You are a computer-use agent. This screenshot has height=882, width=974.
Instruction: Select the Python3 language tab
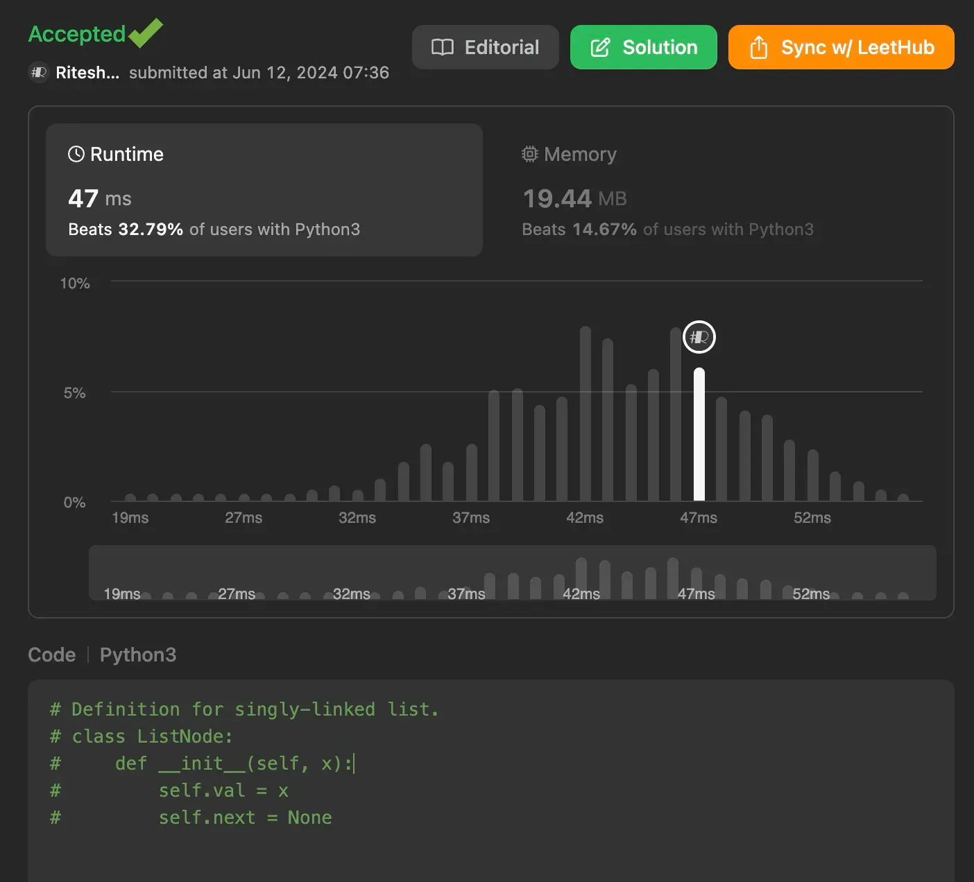(x=138, y=655)
